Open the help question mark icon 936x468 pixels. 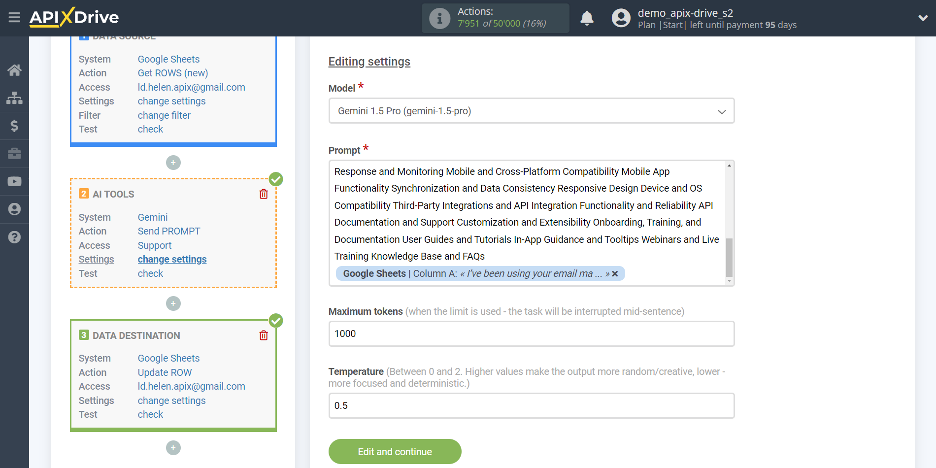pyautogui.click(x=14, y=237)
